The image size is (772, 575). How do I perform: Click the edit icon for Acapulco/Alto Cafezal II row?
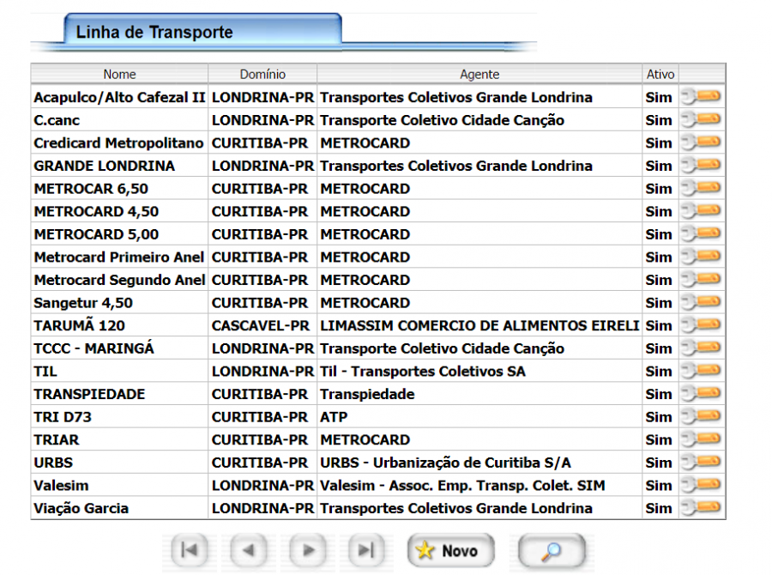tap(702, 97)
